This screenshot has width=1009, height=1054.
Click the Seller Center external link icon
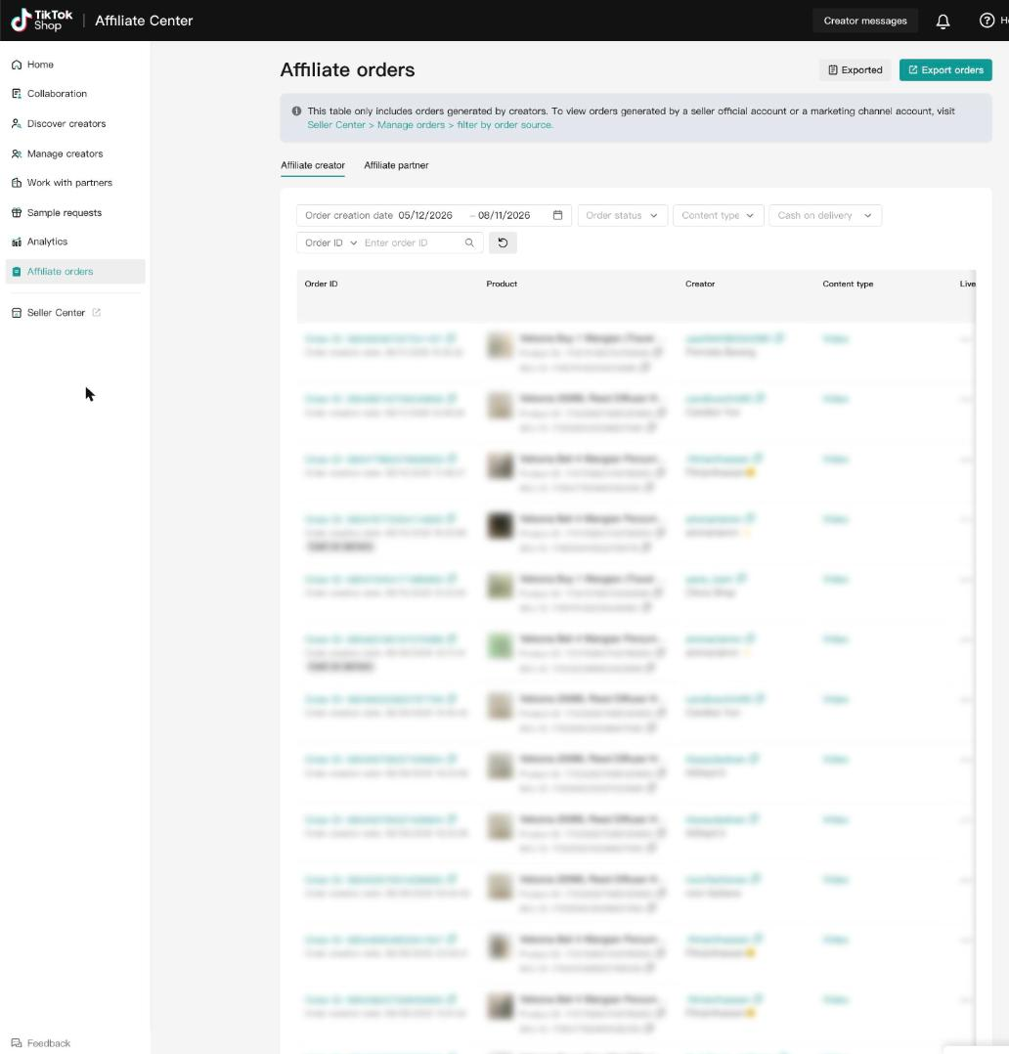tap(96, 312)
